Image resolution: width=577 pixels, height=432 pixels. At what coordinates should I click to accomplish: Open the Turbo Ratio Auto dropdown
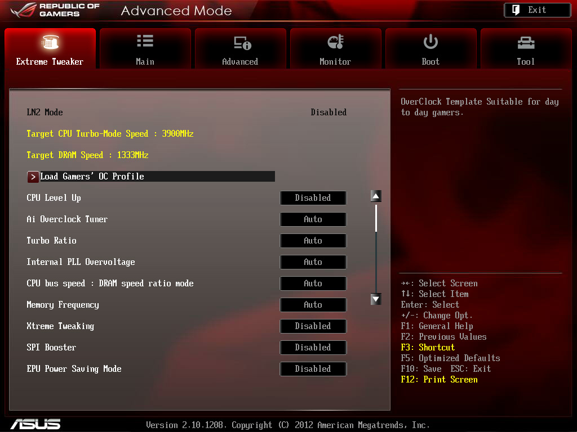(313, 241)
